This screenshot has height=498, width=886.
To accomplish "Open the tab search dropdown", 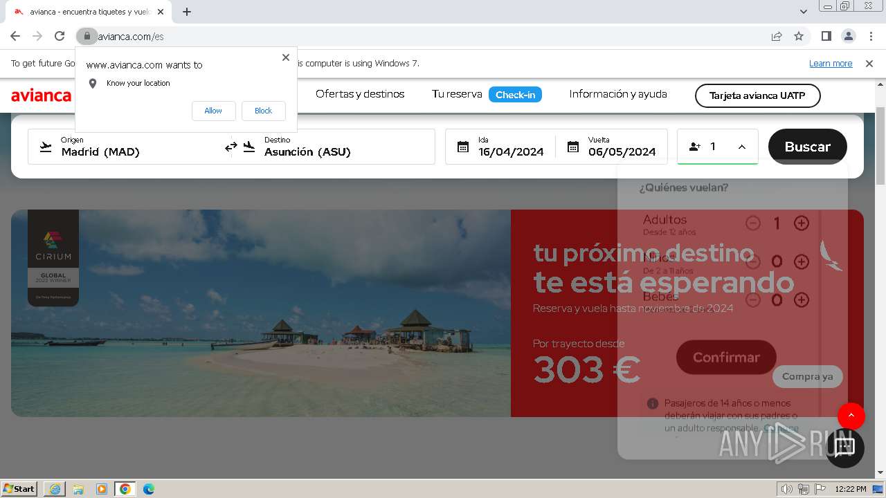I will coord(804,12).
